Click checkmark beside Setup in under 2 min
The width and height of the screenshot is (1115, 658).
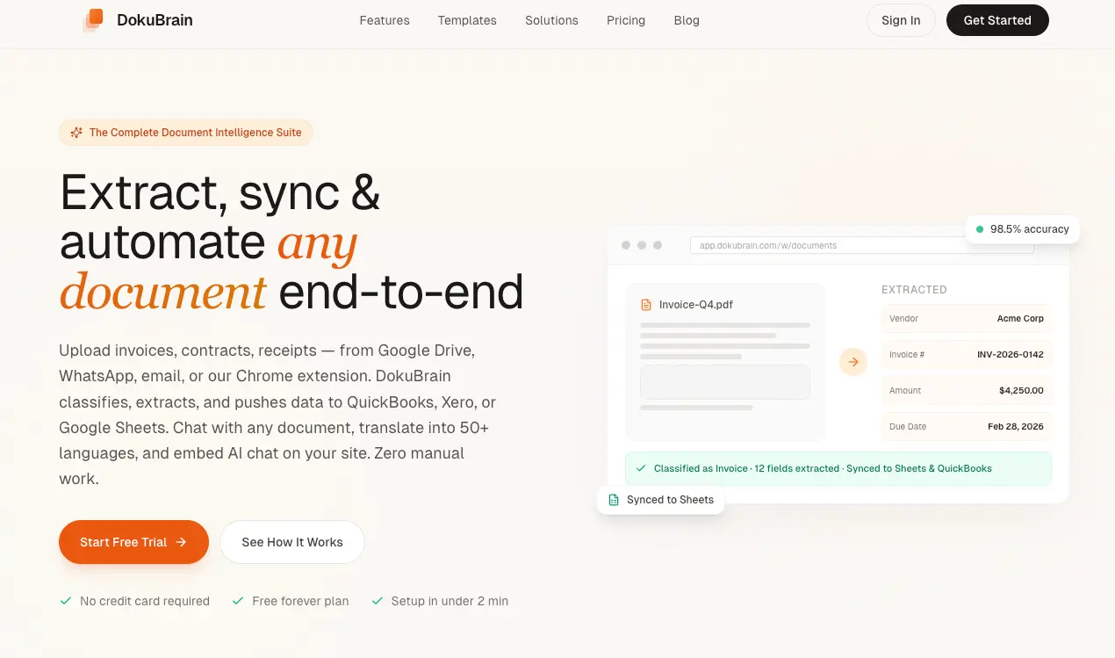378,601
